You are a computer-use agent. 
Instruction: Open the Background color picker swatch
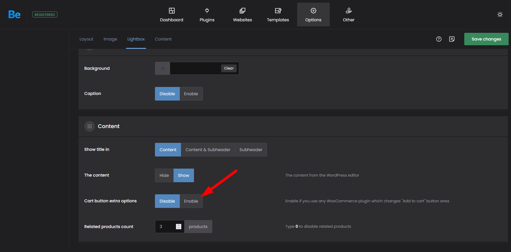coord(163,68)
